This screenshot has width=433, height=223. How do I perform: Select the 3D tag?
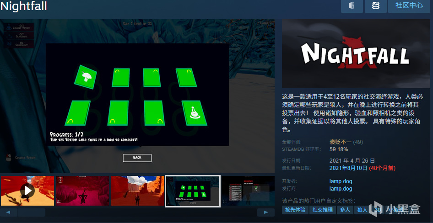pyautogui.click(x=378, y=210)
